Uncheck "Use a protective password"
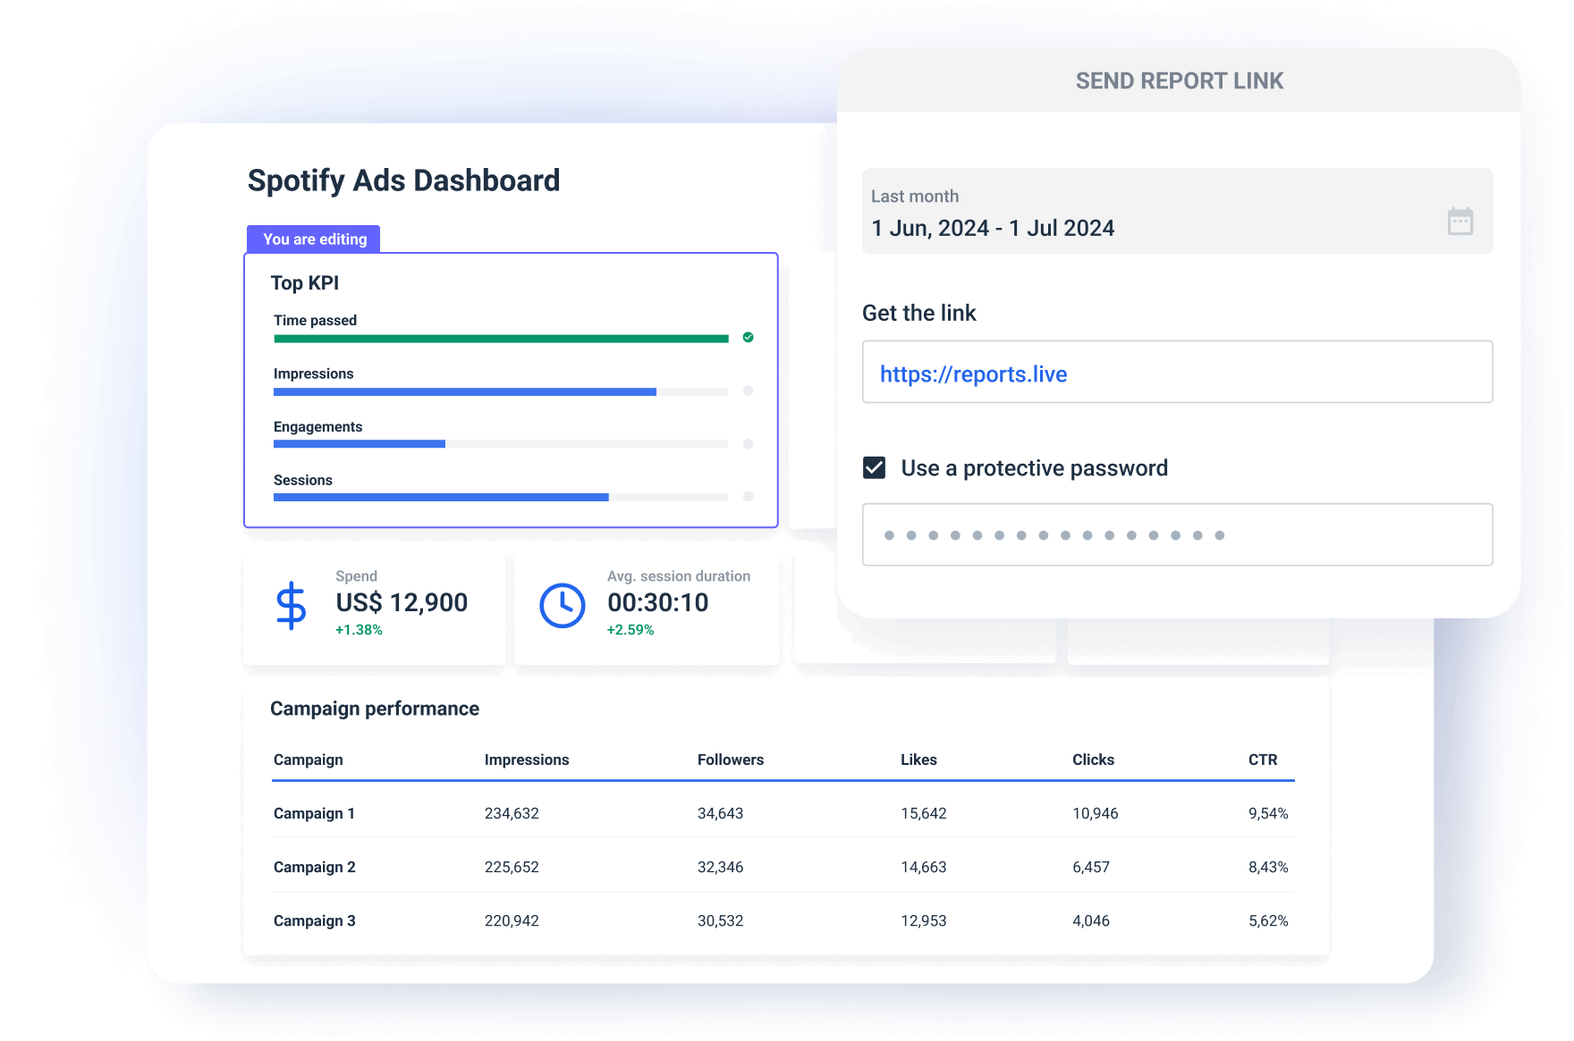This screenshot has height=1041, width=1574. click(x=874, y=466)
